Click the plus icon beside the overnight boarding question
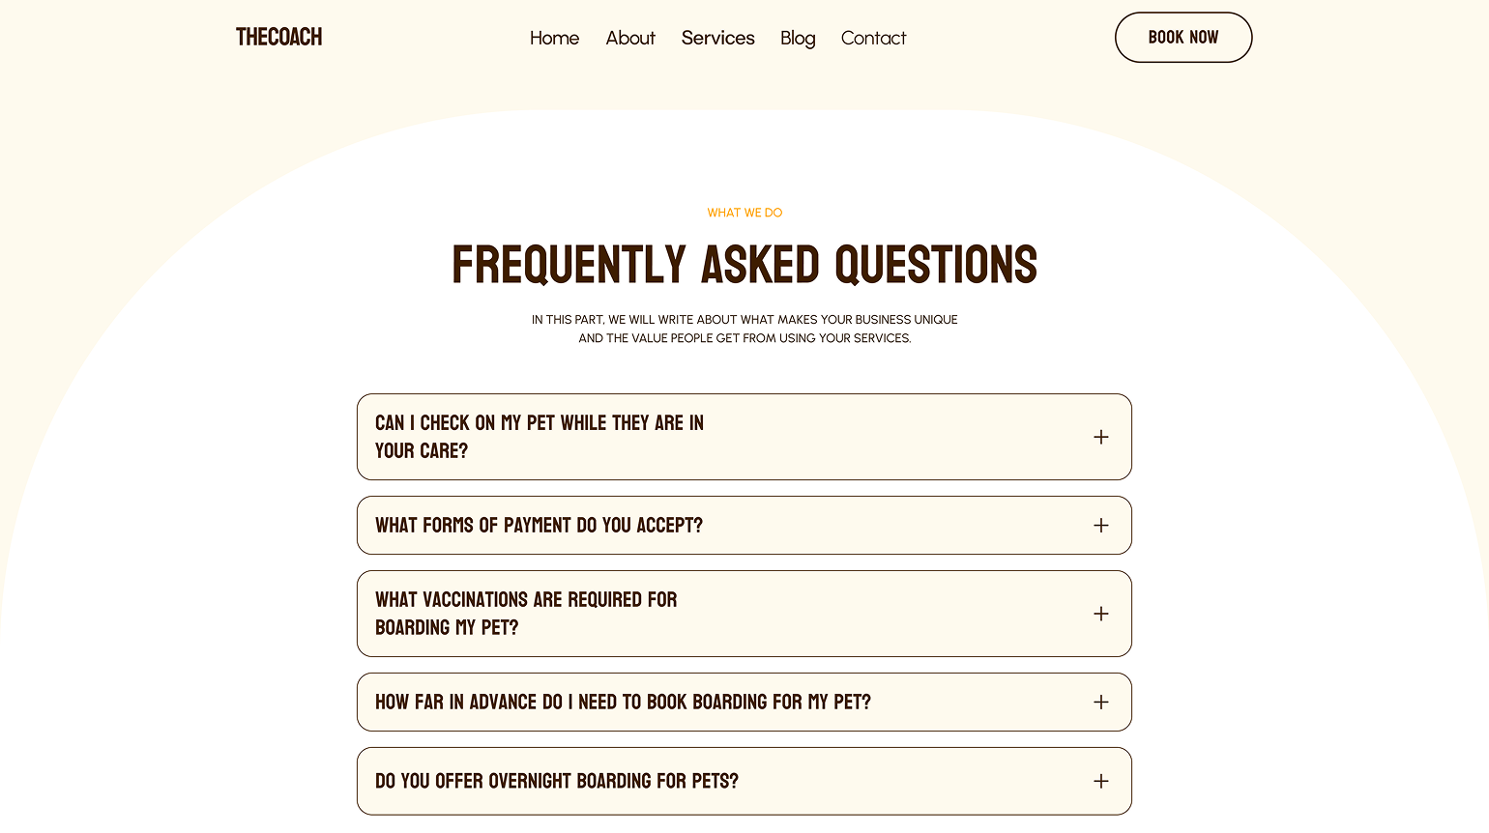 [x=1100, y=780]
